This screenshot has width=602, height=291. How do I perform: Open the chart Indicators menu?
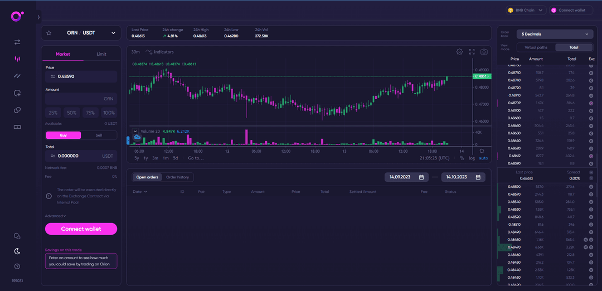(x=160, y=52)
